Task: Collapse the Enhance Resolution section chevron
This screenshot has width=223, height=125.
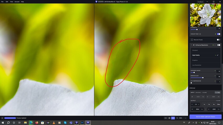Action: click(192, 45)
